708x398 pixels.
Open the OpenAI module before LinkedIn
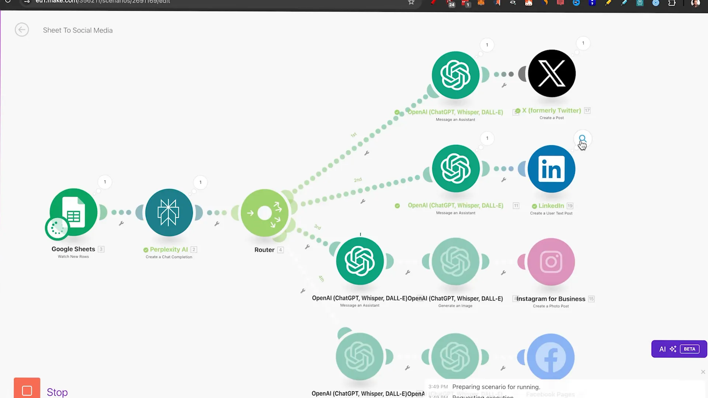pyautogui.click(x=456, y=168)
